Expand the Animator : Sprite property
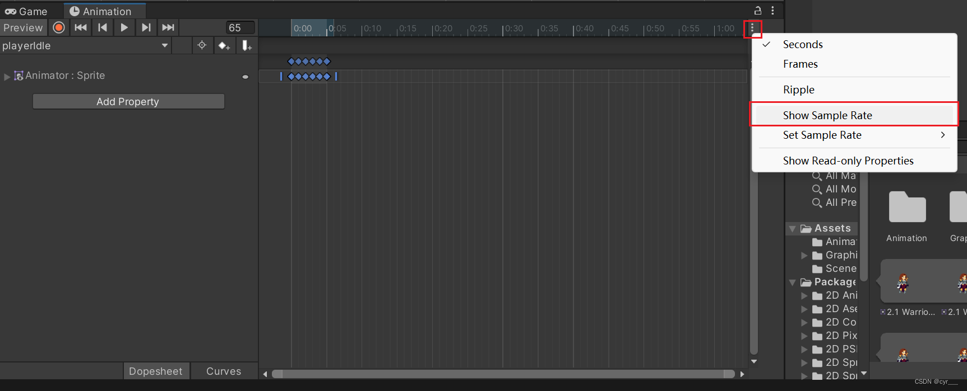 7,76
